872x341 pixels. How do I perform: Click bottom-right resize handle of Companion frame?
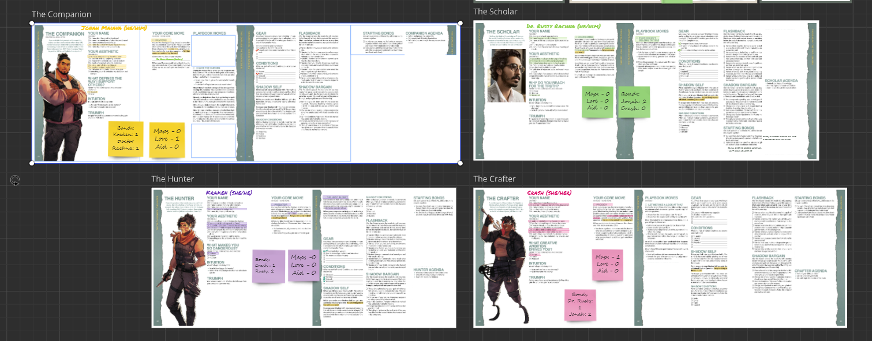(x=460, y=163)
